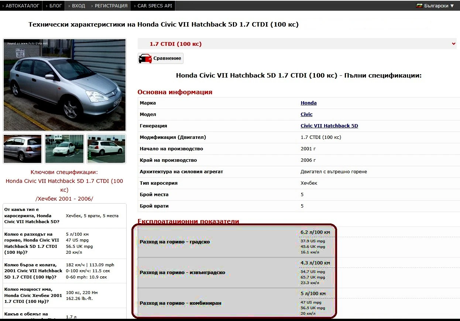Click the 100 кс, 220 Нм power value
The height and width of the screenshot is (321, 460).
tap(82, 293)
